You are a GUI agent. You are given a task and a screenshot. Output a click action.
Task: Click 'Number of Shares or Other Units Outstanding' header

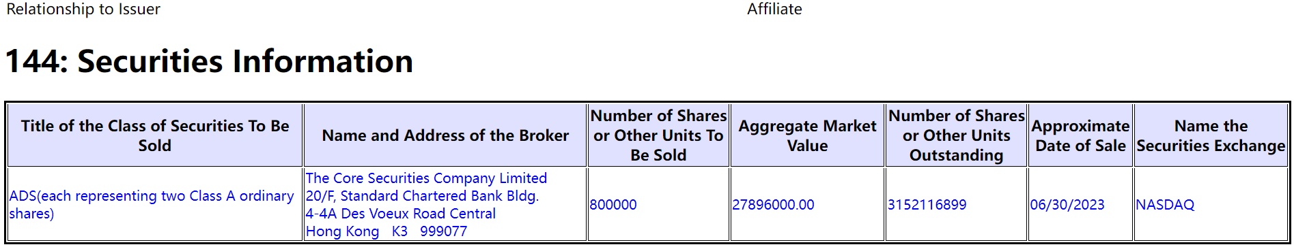(x=956, y=135)
